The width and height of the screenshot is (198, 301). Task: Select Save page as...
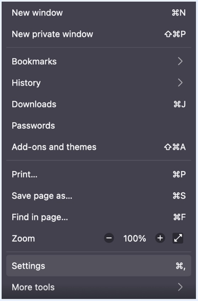click(99, 196)
